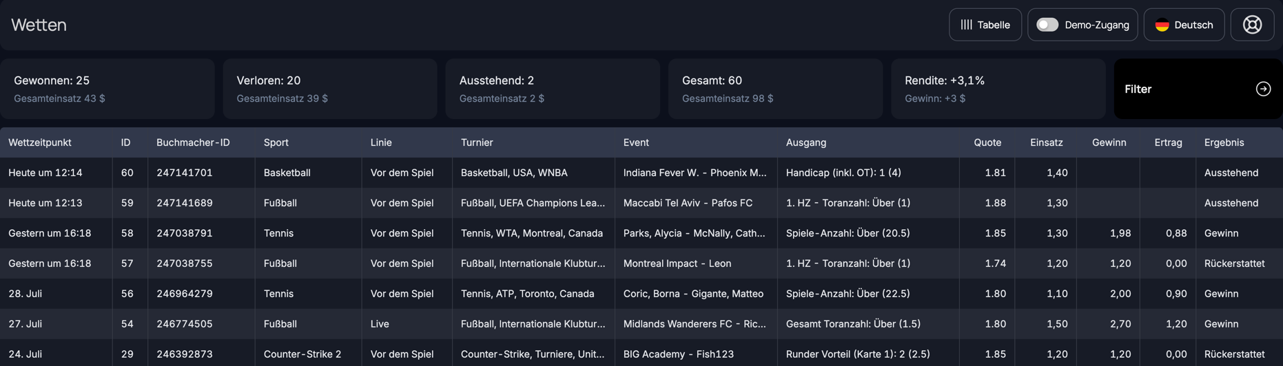This screenshot has width=1283, height=366.
Task: Open bet row with Buchmacher-ID 247141701
Action: (185, 173)
